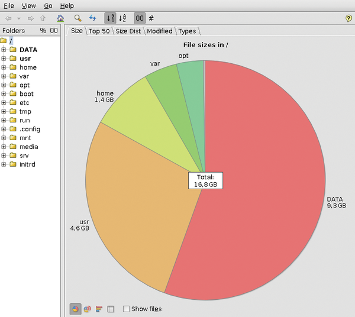Click the 'DATA 9,3 GB' chart label
Image resolution: width=355 pixels, height=317 pixels.
336,202
